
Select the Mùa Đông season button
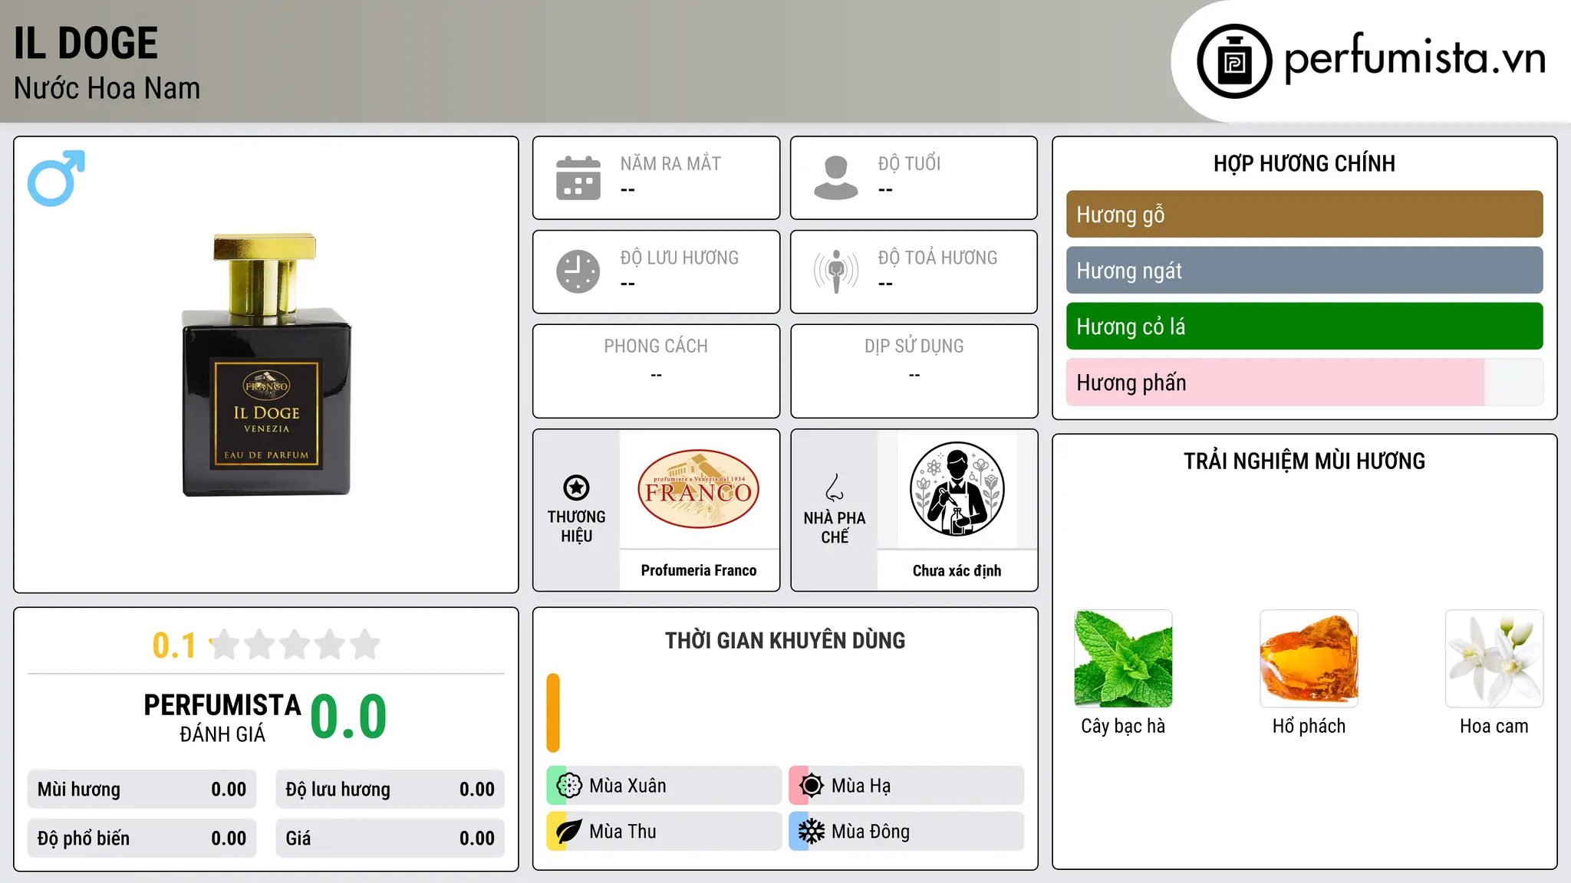point(906,832)
